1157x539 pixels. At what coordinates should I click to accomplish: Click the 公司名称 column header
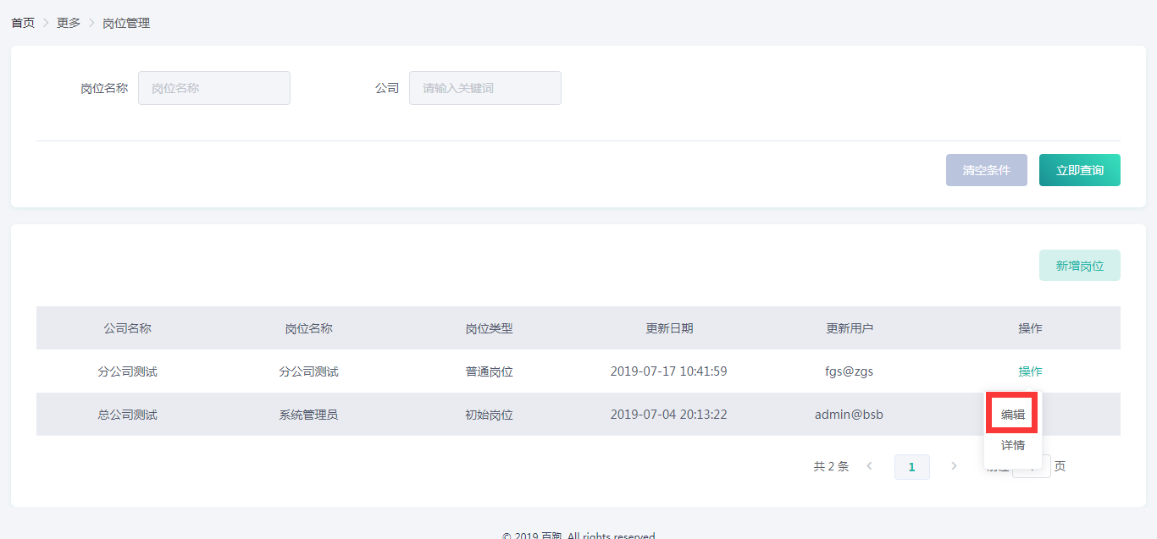click(x=127, y=328)
